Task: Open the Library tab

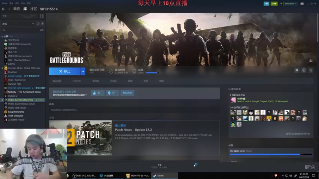Action: pos(25,9)
